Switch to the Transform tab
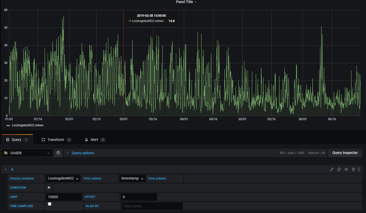Viewport: 366px width, 213px height. 56,140
